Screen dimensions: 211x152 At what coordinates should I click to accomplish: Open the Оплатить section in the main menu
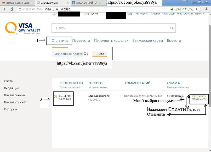(x=60, y=40)
